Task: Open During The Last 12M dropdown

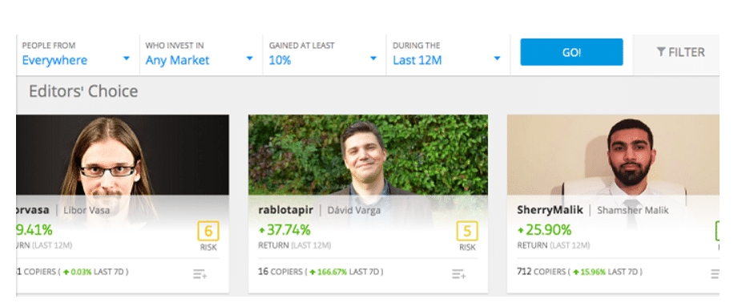Action: pos(448,55)
